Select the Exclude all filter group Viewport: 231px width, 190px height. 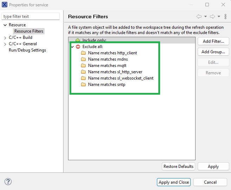(93, 47)
